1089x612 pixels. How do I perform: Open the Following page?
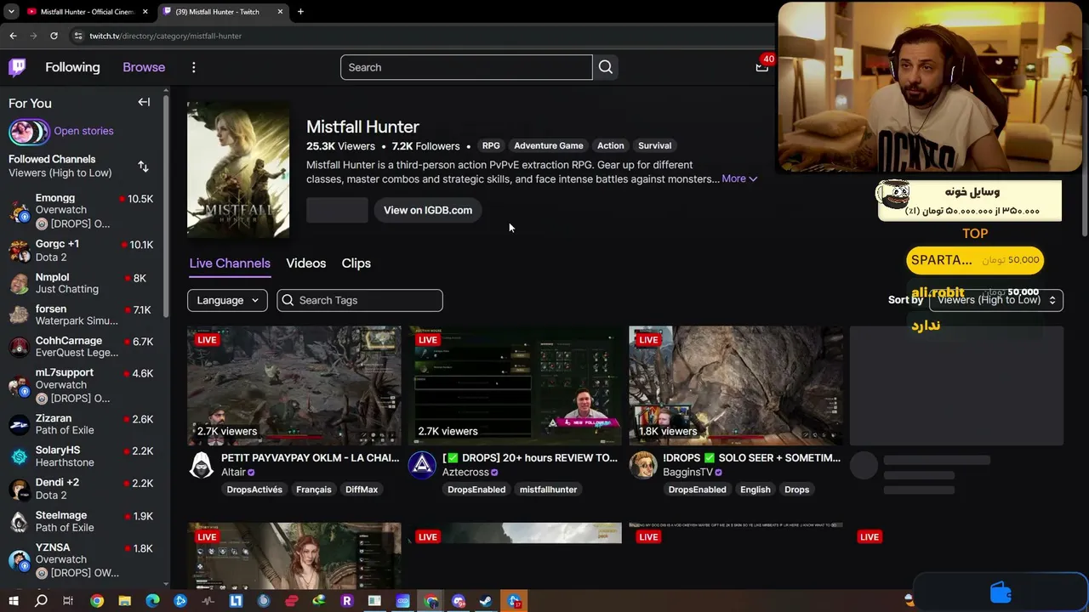pos(72,67)
